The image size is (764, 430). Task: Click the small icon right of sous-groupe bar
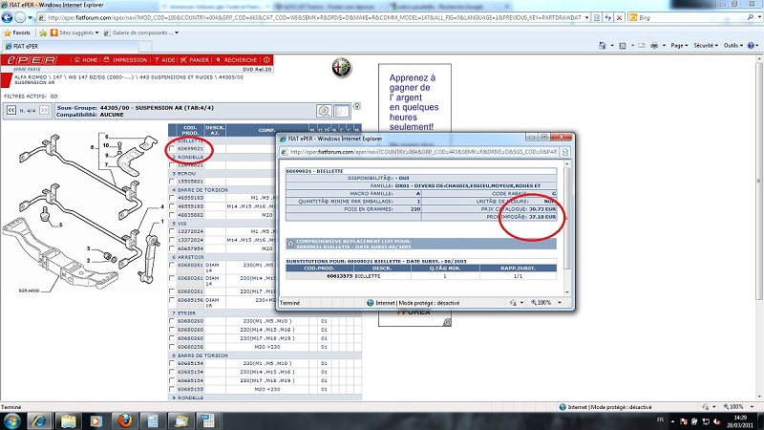coord(357,106)
